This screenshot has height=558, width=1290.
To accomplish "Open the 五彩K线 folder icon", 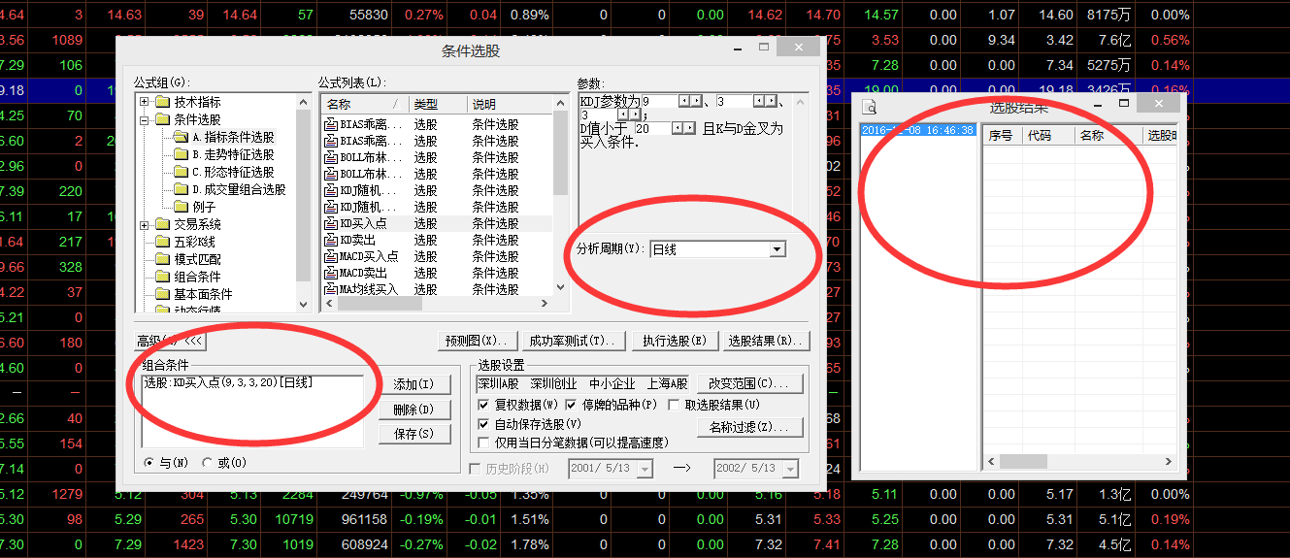I will (x=162, y=242).
